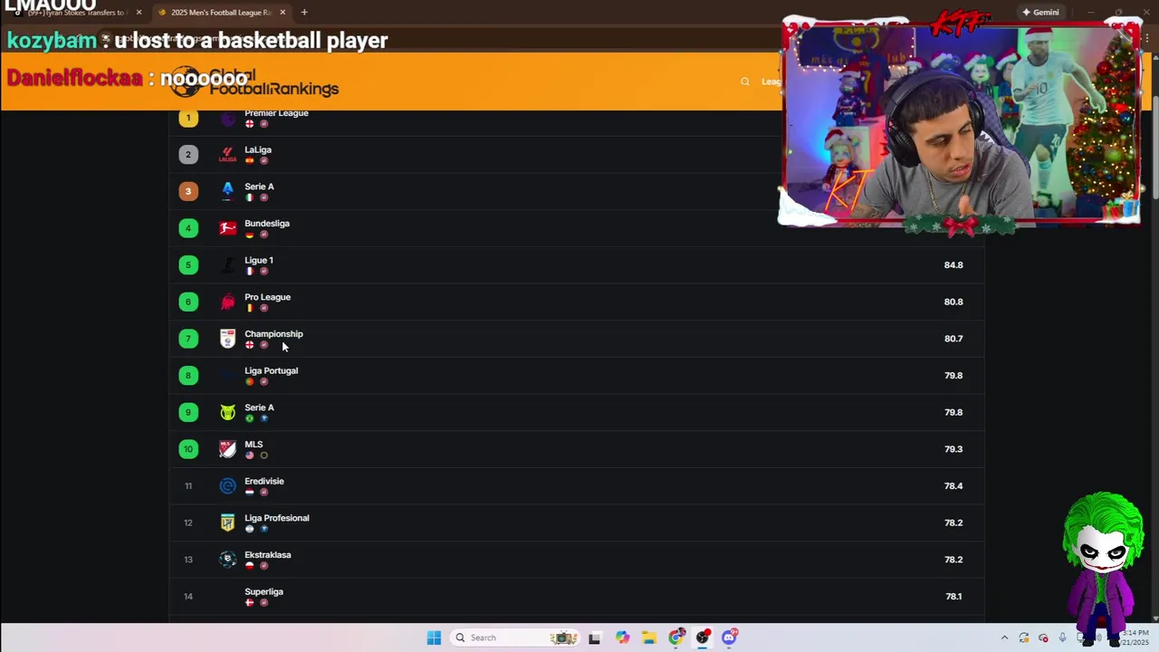
Task: Click the green rank 10 badge
Action: coord(188,449)
